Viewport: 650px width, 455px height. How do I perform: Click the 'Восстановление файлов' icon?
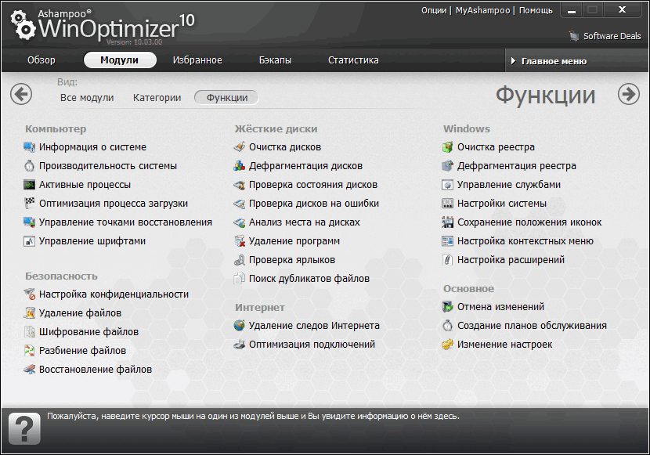30,369
